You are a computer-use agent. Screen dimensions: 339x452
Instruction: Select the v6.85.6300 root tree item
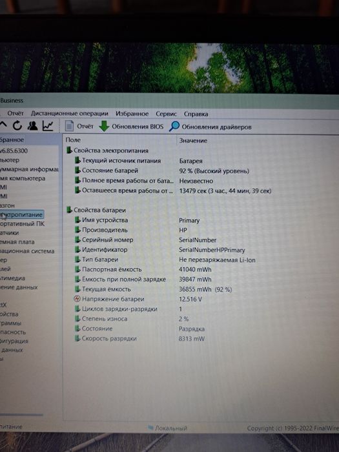(x=14, y=150)
